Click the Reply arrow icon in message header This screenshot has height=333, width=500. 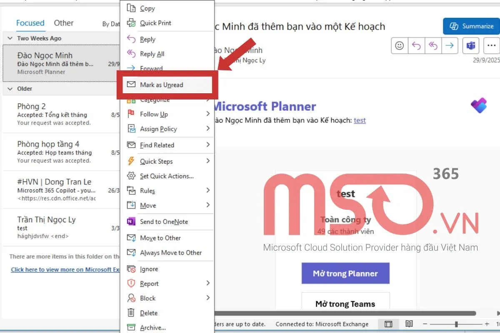click(x=416, y=46)
